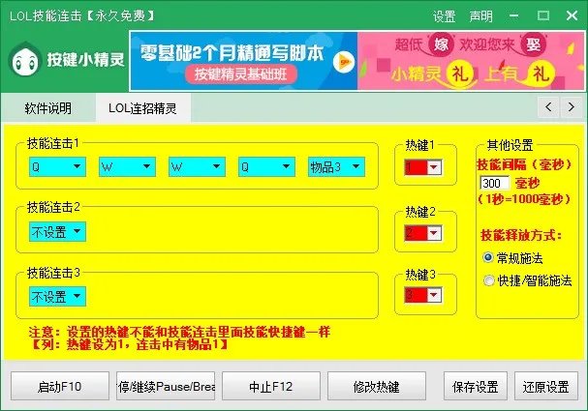
Task: Click the play arrow on the blue banner
Action: 344,62
